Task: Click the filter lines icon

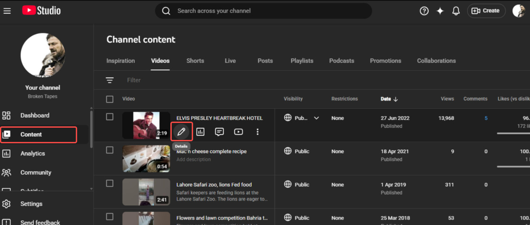Action: click(109, 80)
